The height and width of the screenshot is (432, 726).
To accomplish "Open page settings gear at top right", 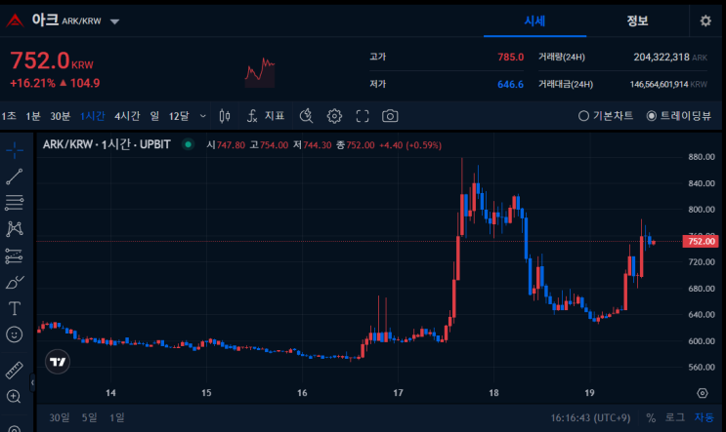I will coord(705,20).
